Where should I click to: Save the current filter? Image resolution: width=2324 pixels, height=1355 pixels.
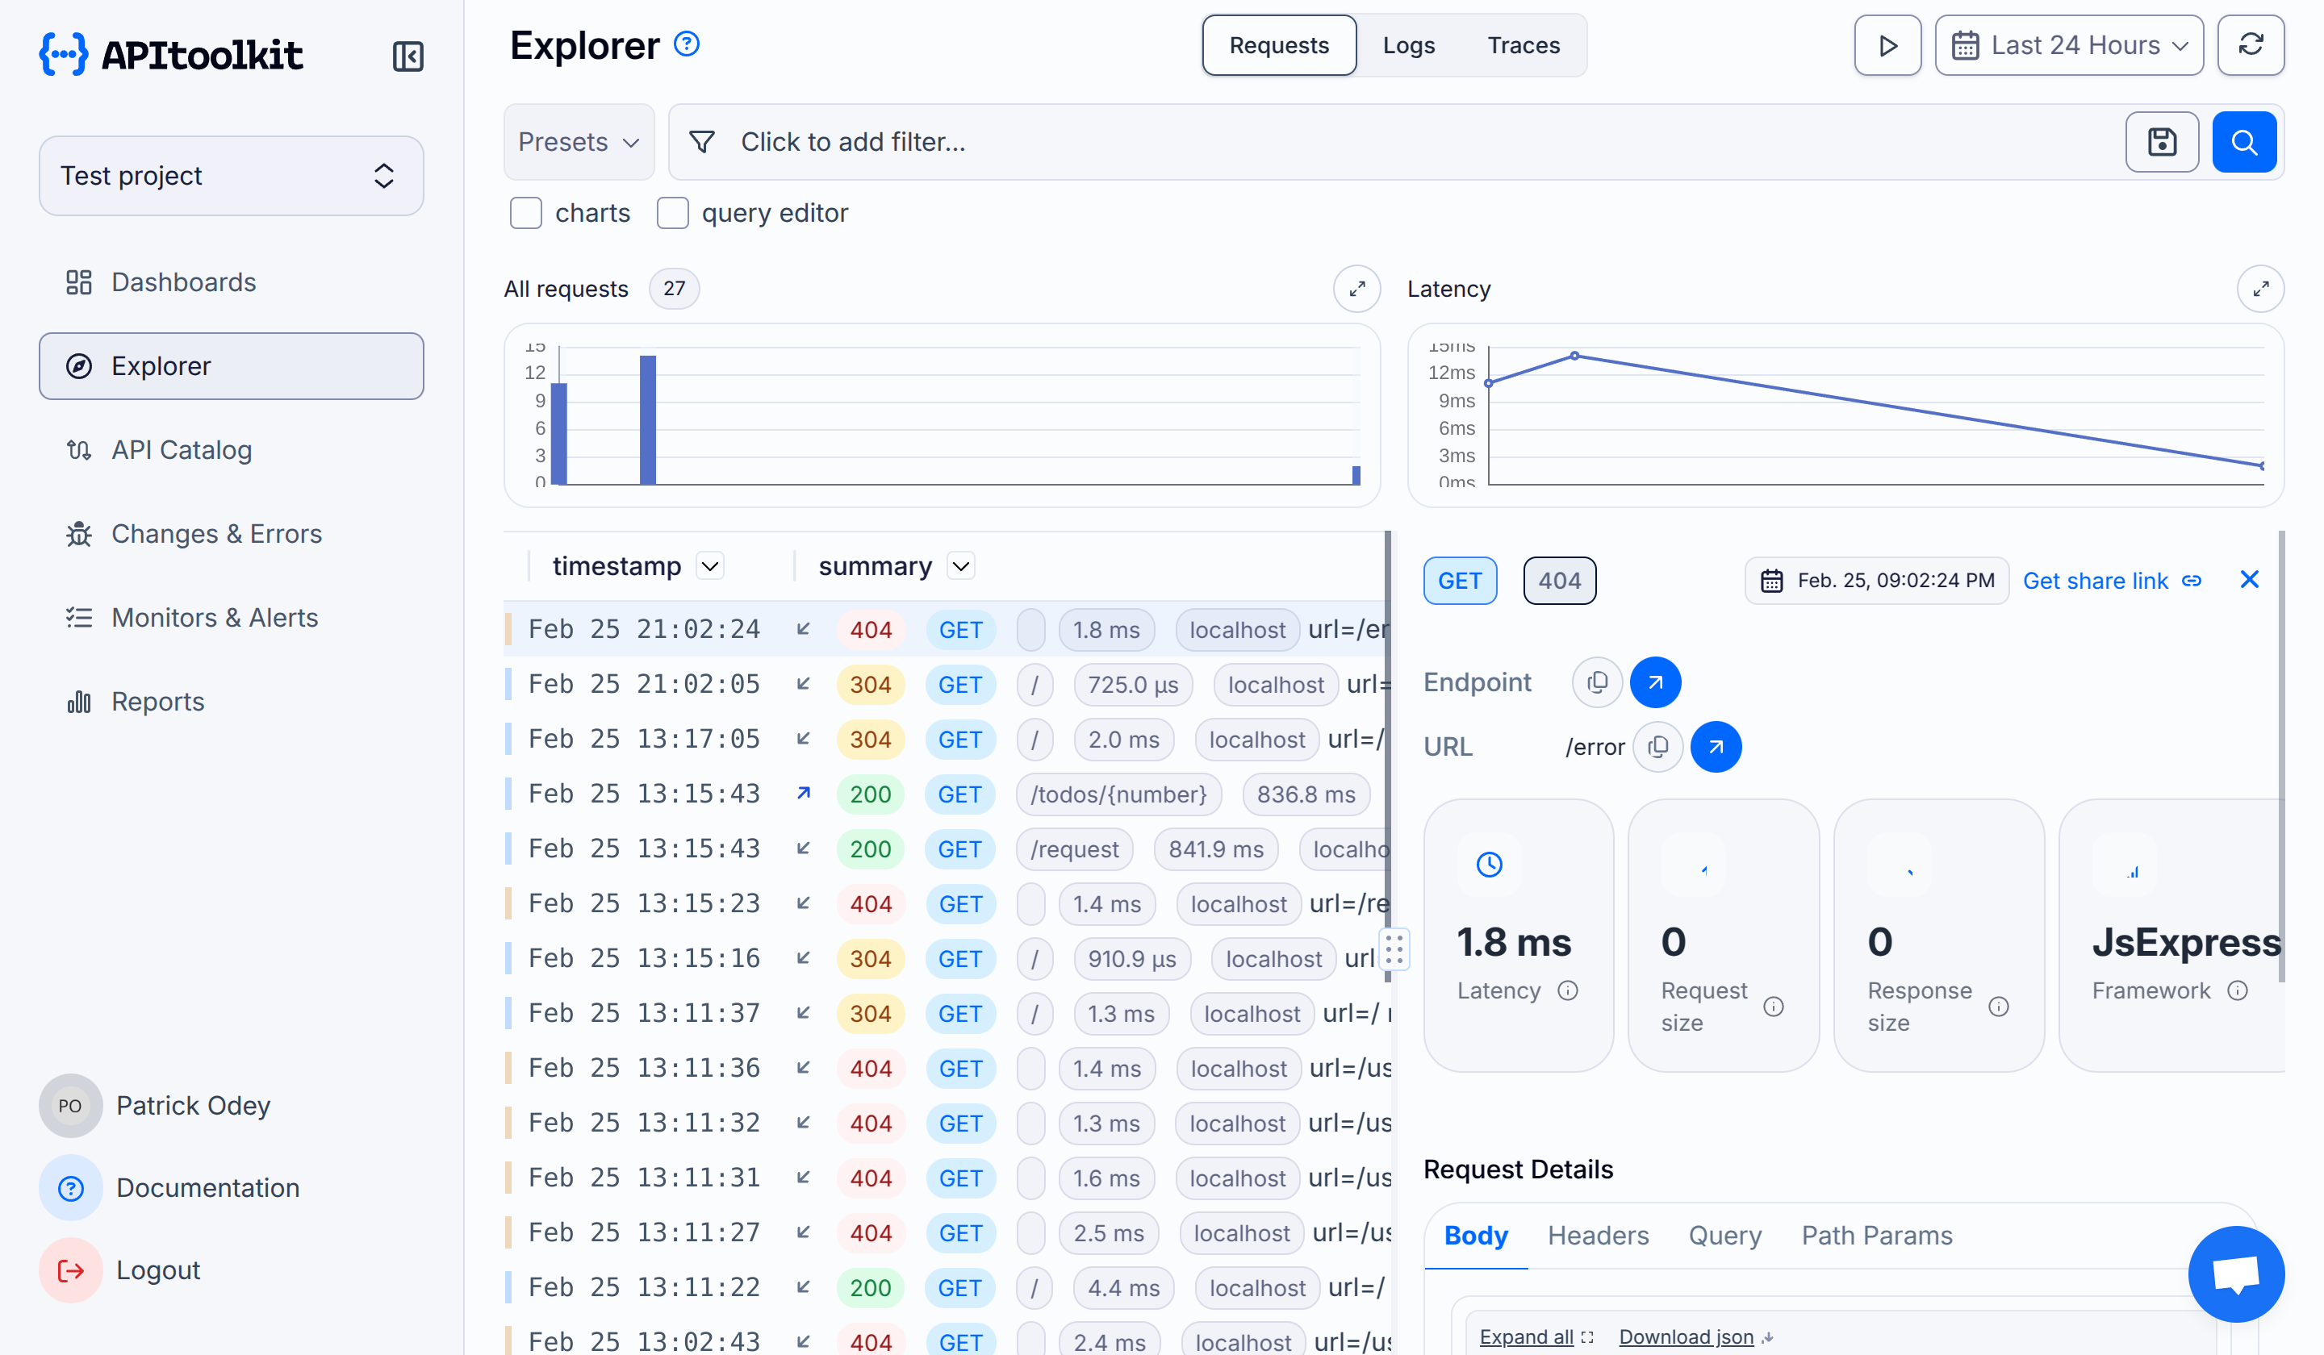coord(2161,141)
